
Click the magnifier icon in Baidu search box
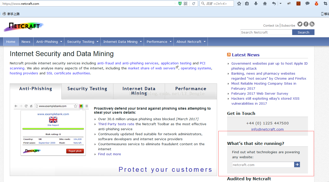click(203, 4)
